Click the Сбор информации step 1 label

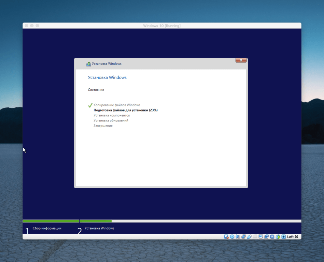pos(47,228)
